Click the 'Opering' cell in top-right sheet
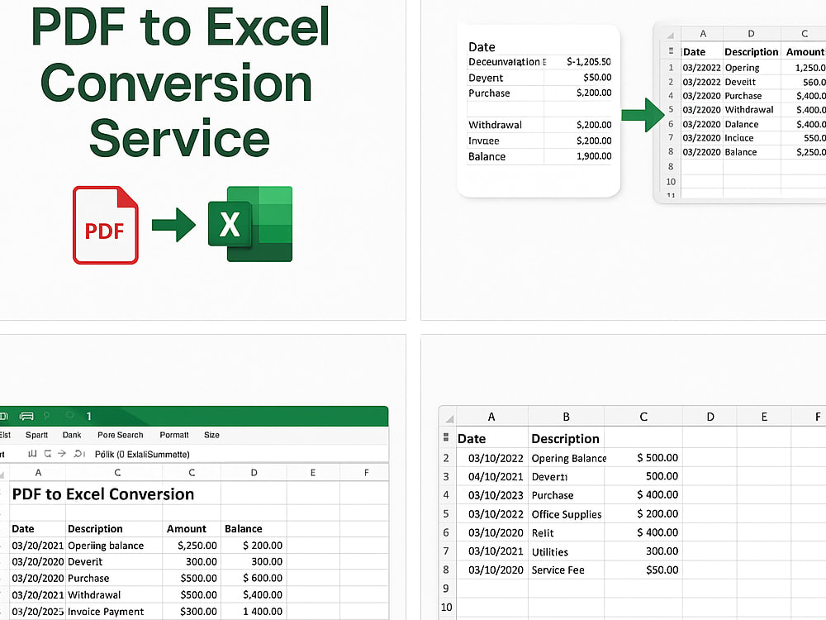The height and width of the screenshot is (620, 826). coord(743,68)
